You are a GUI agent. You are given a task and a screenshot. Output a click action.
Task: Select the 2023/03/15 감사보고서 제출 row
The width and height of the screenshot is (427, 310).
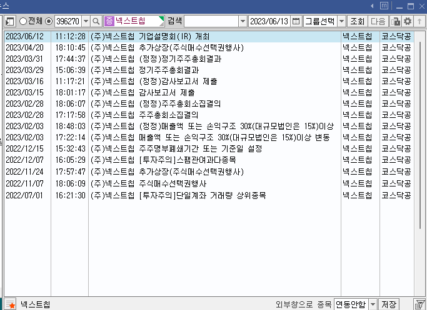pos(209,92)
